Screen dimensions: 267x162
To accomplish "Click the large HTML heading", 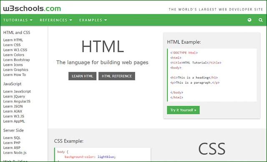I will point(103,46).
